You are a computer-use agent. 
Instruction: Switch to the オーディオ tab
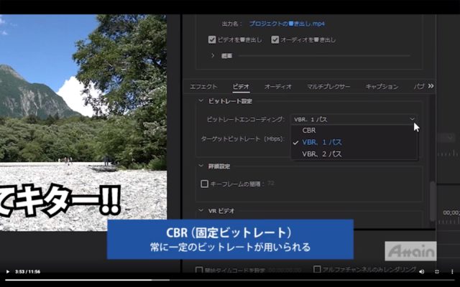[278, 87]
